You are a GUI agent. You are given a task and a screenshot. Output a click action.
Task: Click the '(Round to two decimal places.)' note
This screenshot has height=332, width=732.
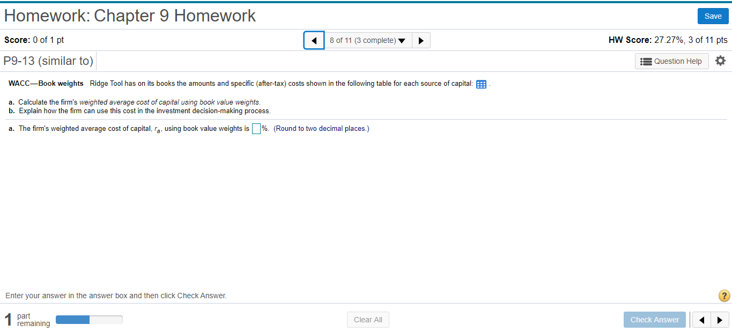[321, 129]
